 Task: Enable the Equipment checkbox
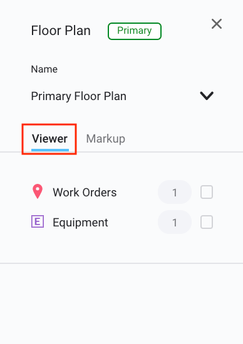tap(207, 222)
